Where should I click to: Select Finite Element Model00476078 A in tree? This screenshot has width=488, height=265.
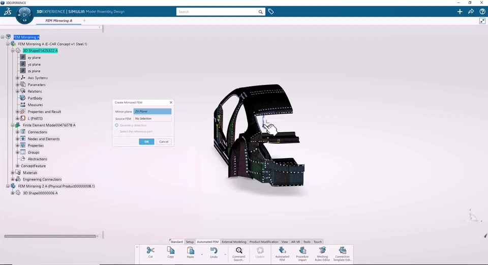coord(49,125)
